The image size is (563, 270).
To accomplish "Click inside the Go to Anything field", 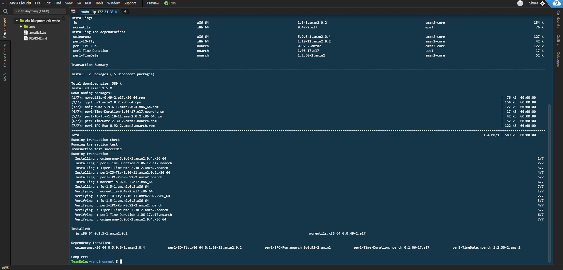I will [40, 11].
